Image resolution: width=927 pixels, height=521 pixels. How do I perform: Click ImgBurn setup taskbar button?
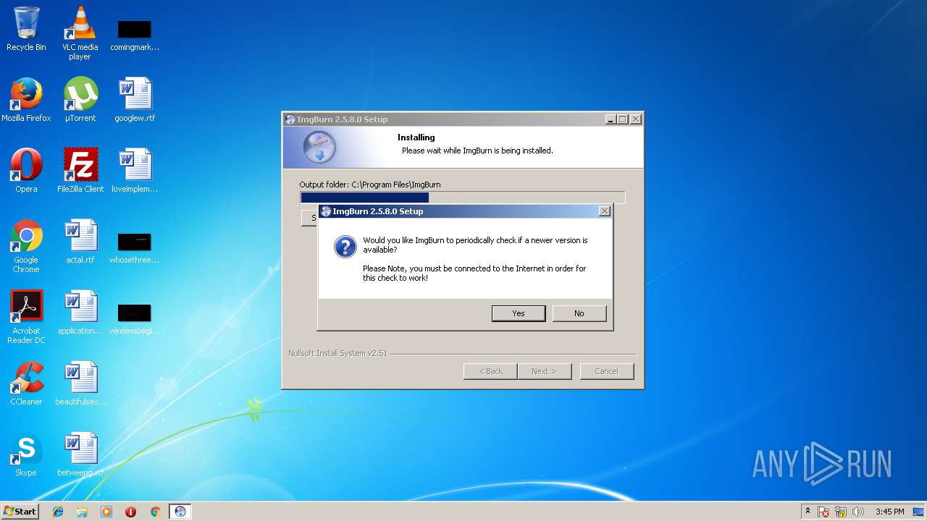[180, 512]
